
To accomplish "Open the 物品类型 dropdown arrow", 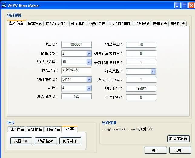I will click(89, 54).
